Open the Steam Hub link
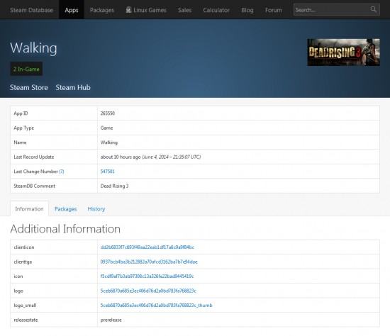Image resolution: width=390 pixels, height=336 pixels. [x=73, y=87]
